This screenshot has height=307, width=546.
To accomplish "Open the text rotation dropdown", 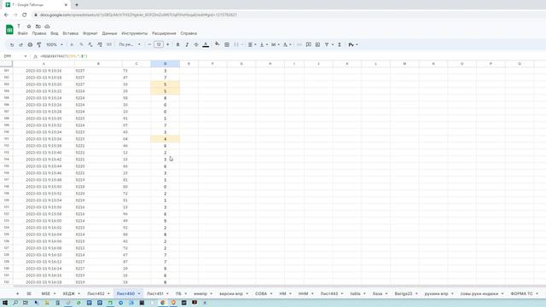I will point(287,45).
